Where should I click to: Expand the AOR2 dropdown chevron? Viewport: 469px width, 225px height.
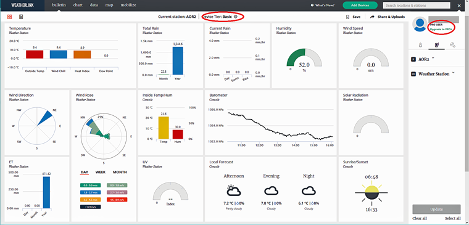[433, 59]
